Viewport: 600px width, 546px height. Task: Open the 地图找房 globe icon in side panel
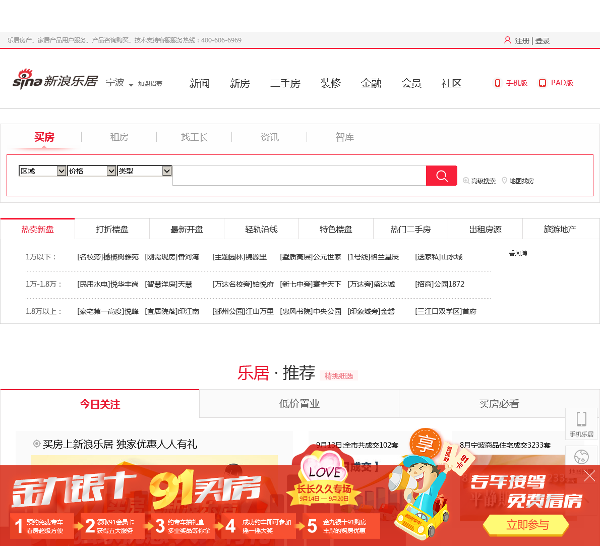pyautogui.click(x=581, y=457)
